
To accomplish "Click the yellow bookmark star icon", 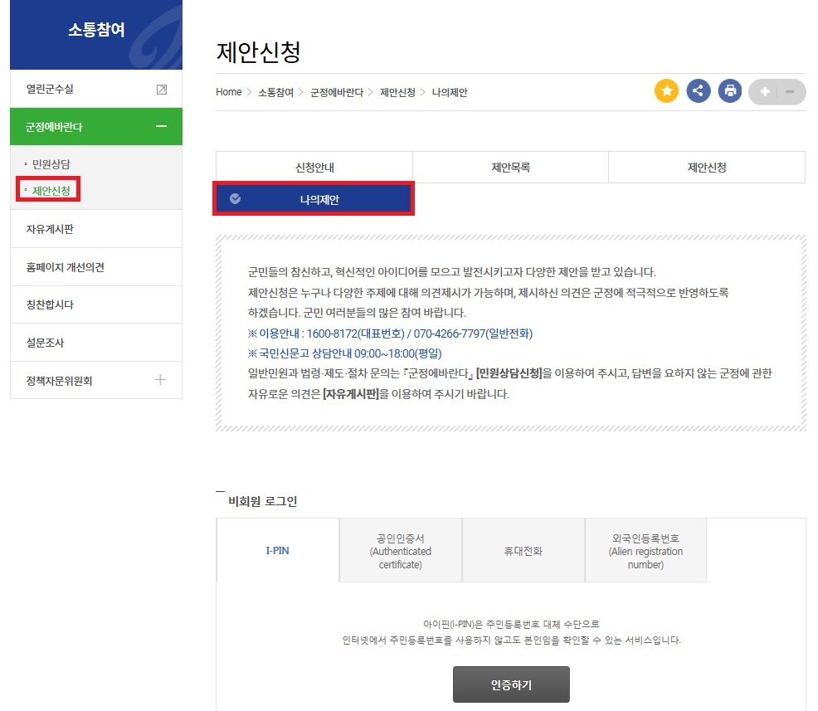I will tap(666, 91).
